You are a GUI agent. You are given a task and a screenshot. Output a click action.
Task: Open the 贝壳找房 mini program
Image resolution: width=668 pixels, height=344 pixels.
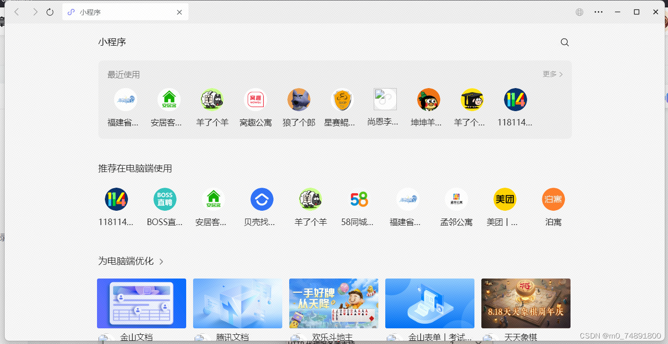tap(262, 199)
